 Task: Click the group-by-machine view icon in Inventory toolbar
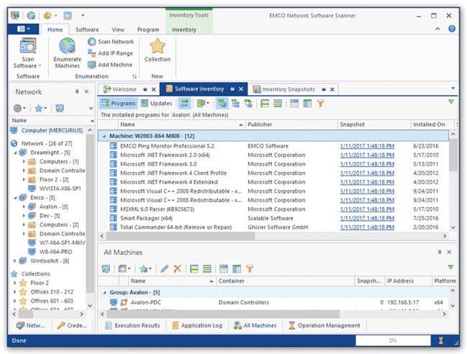[x=222, y=104]
